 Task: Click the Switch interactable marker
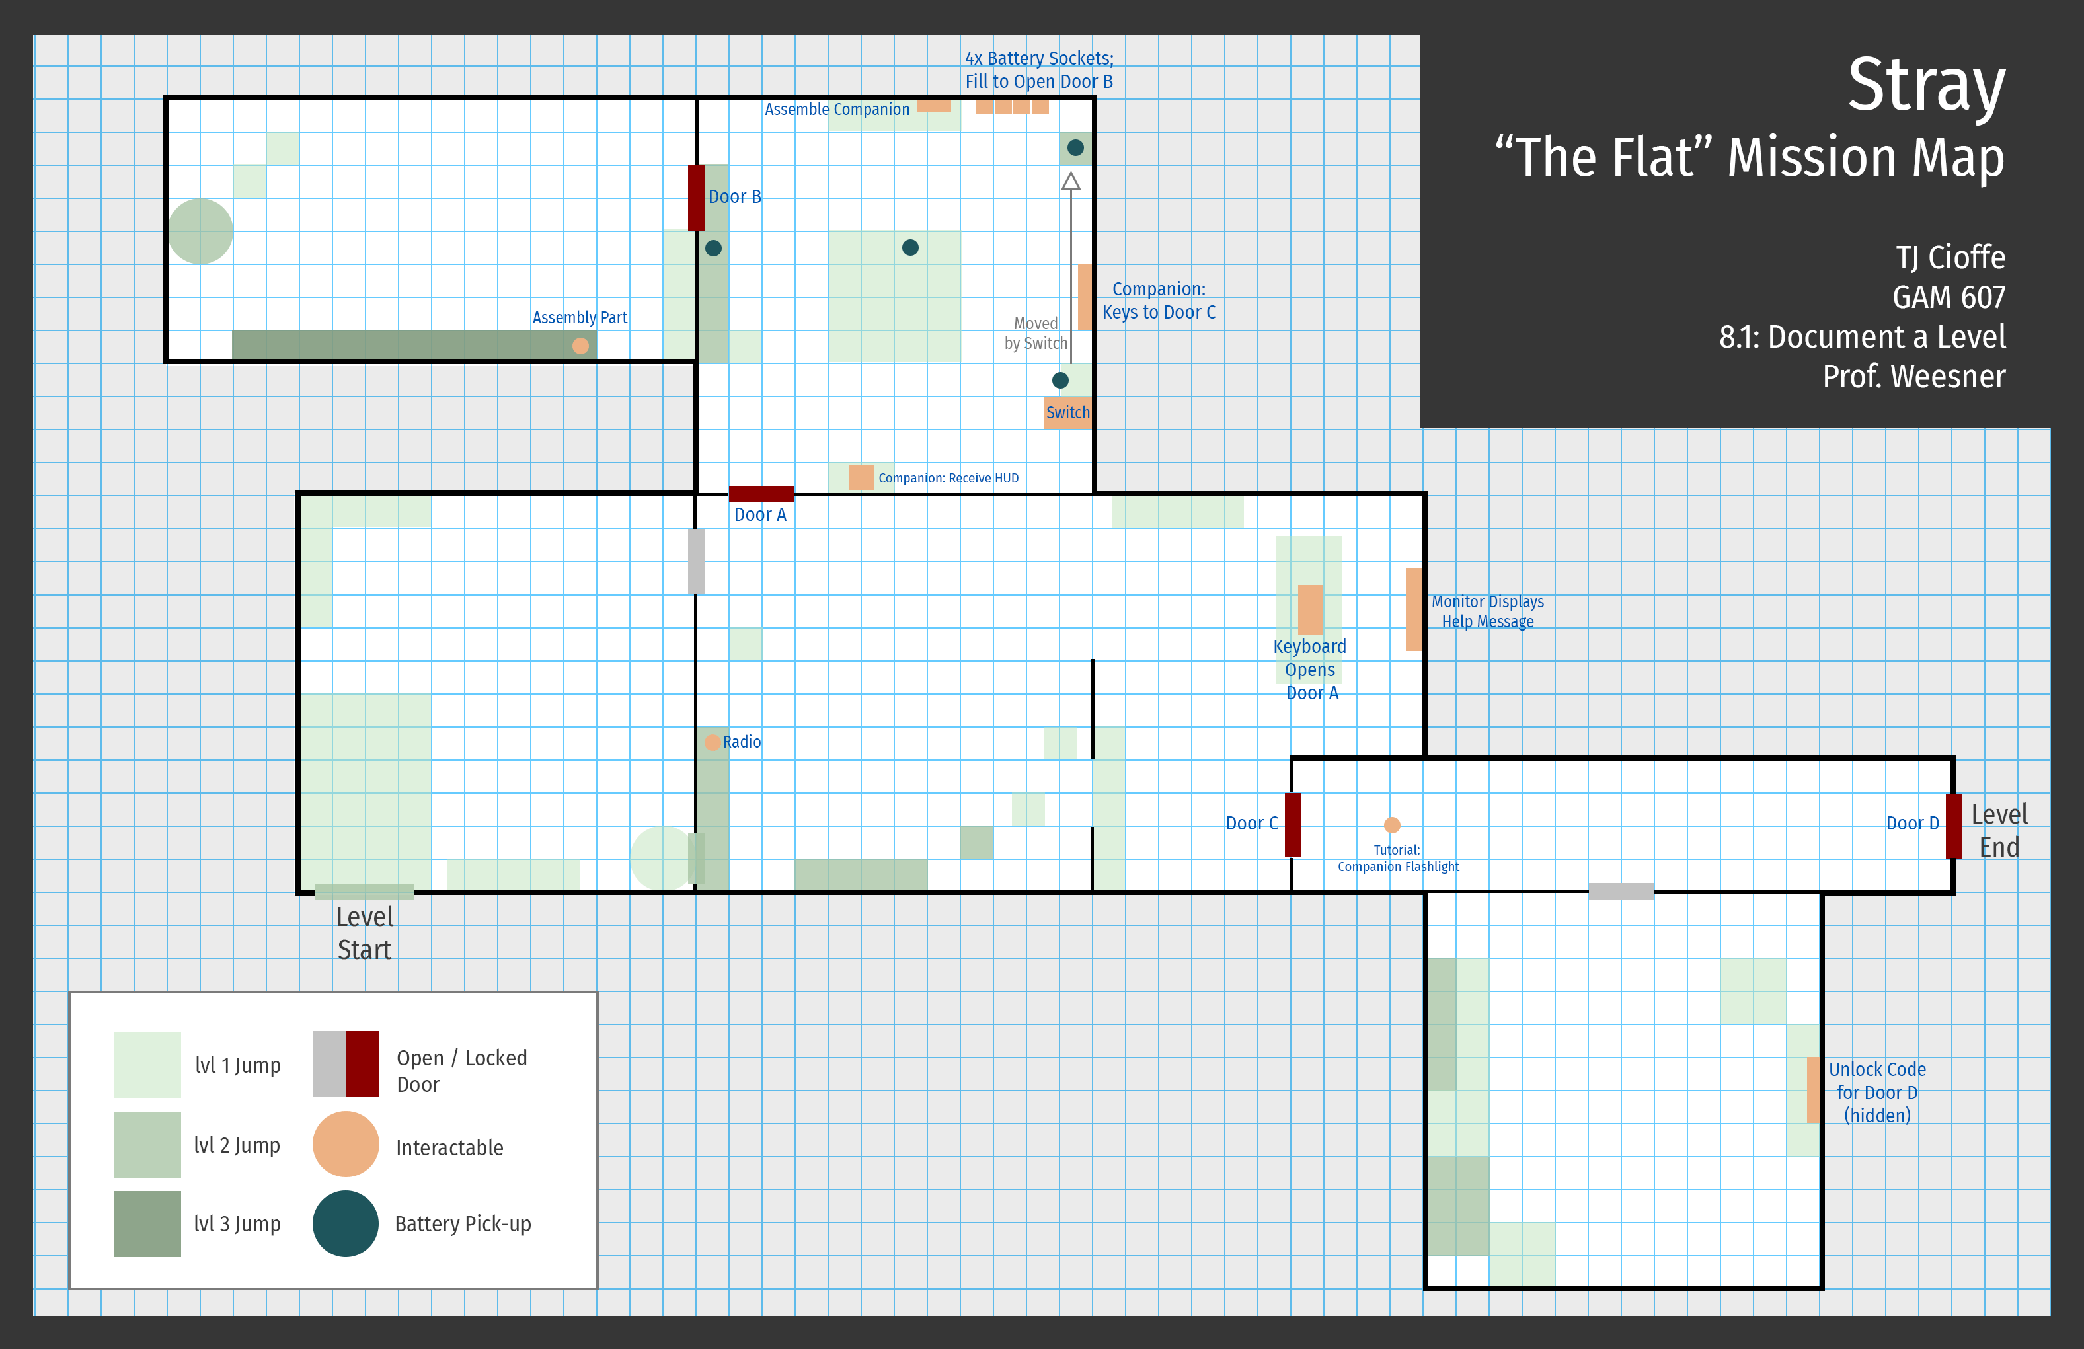point(1067,412)
